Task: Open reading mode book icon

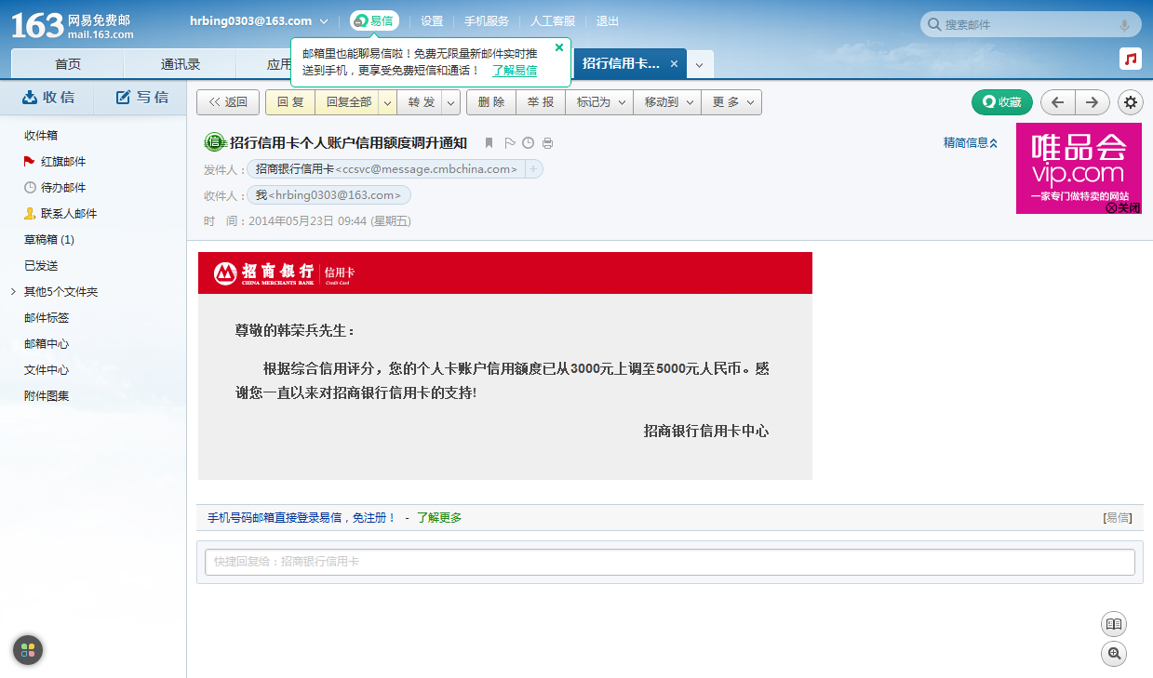Action: tap(1114, 624)
